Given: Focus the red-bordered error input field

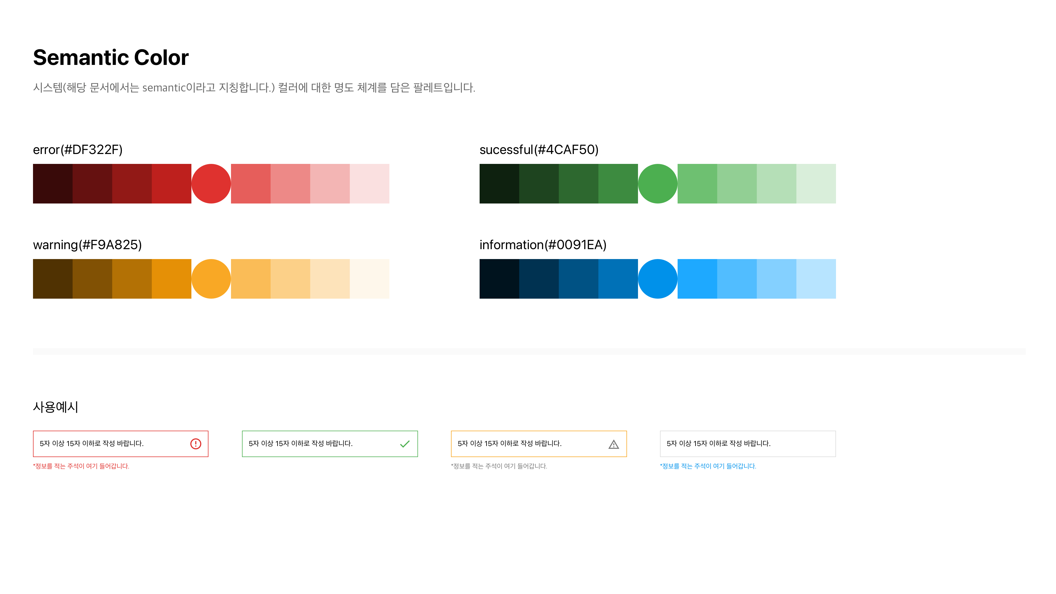Looking at the screenshot, I should point(120,444).
